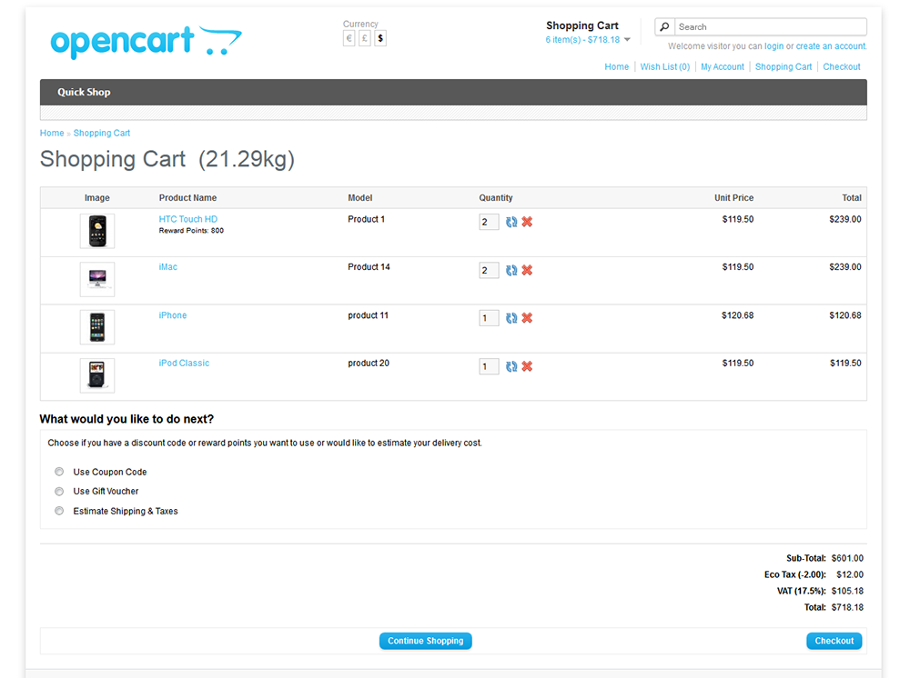
Task: Click the $718.18 Total value
Action: (x=847, y=607)
